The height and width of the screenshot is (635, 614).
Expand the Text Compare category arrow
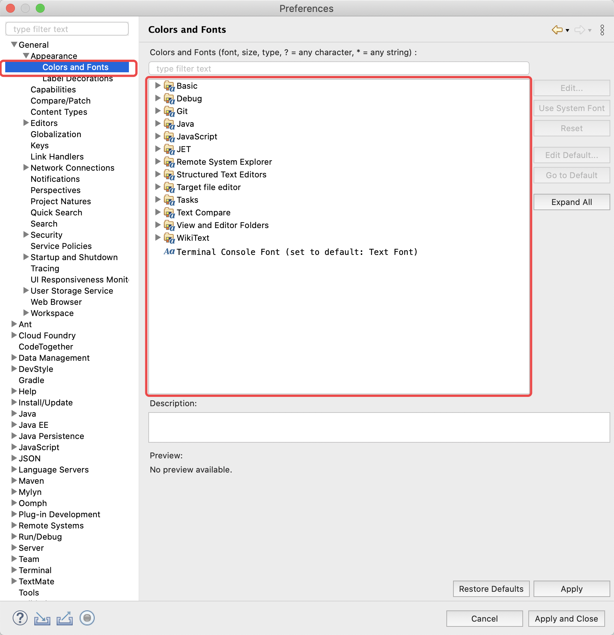click(158, 212)
